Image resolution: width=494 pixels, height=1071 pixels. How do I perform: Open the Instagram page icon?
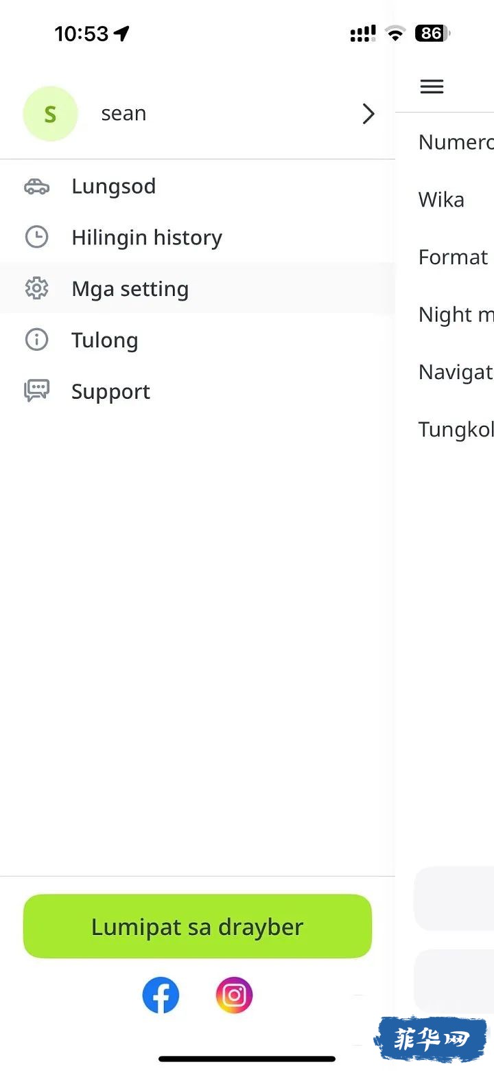234,995
